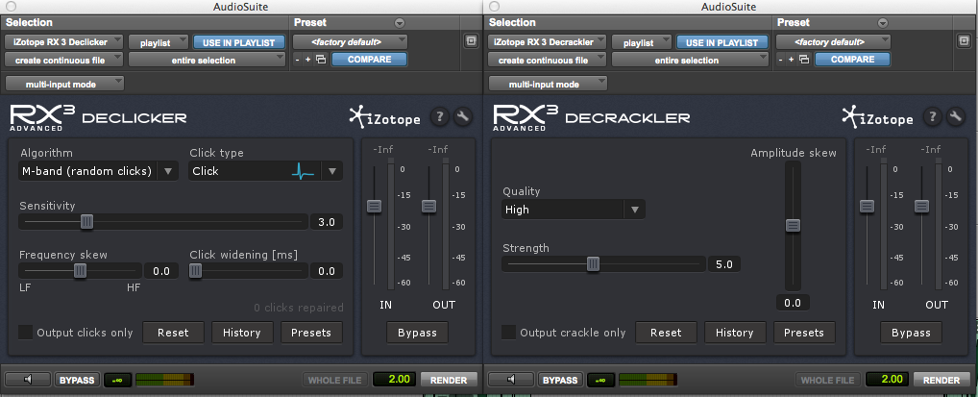Image resolution: width=978 pixels, height=397 pixels.
Task: Open multi-input mode dropdown in Decrackler
Action: 548,84
